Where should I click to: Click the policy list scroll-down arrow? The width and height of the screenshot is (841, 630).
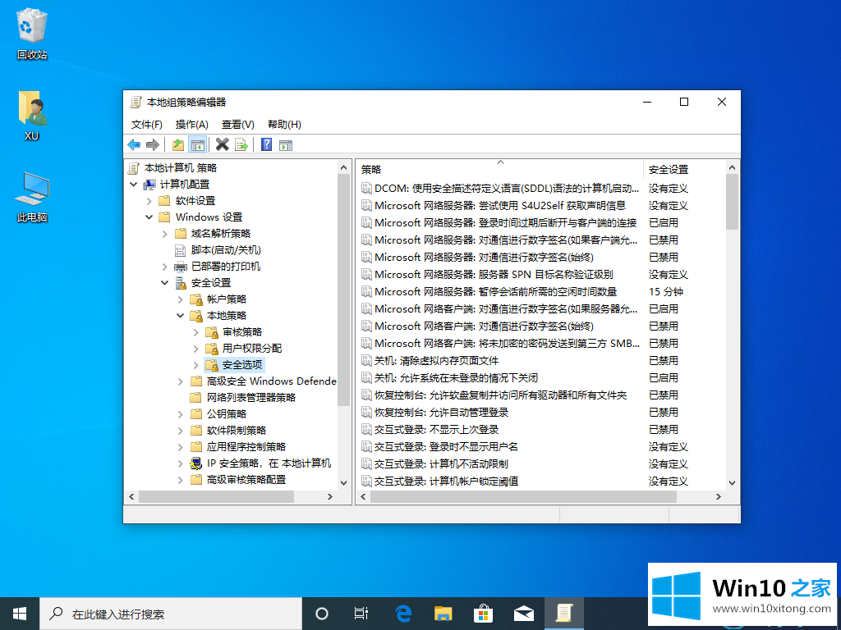[x=732, y=482]
